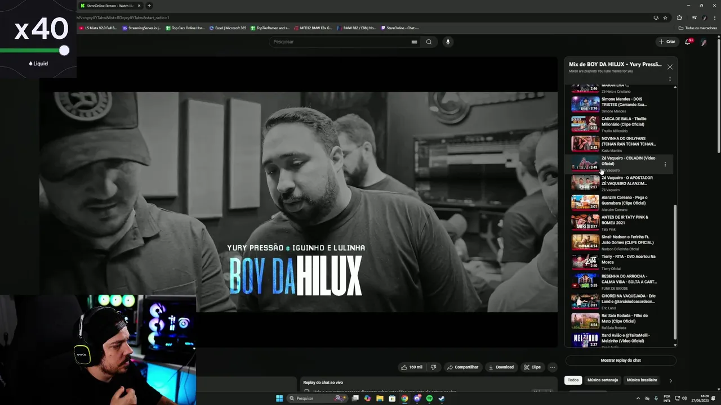Open LS Miata V2.0 Full B... bookmark
721x405 pixels.
pos(98,28)
